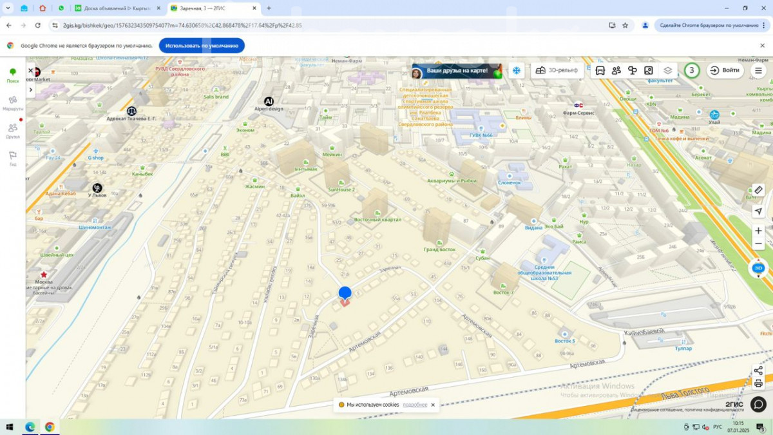Switch to the Доска объявлений browser tab
The height and width of the screenshot is (435, 773).
[x=113, y=8]
